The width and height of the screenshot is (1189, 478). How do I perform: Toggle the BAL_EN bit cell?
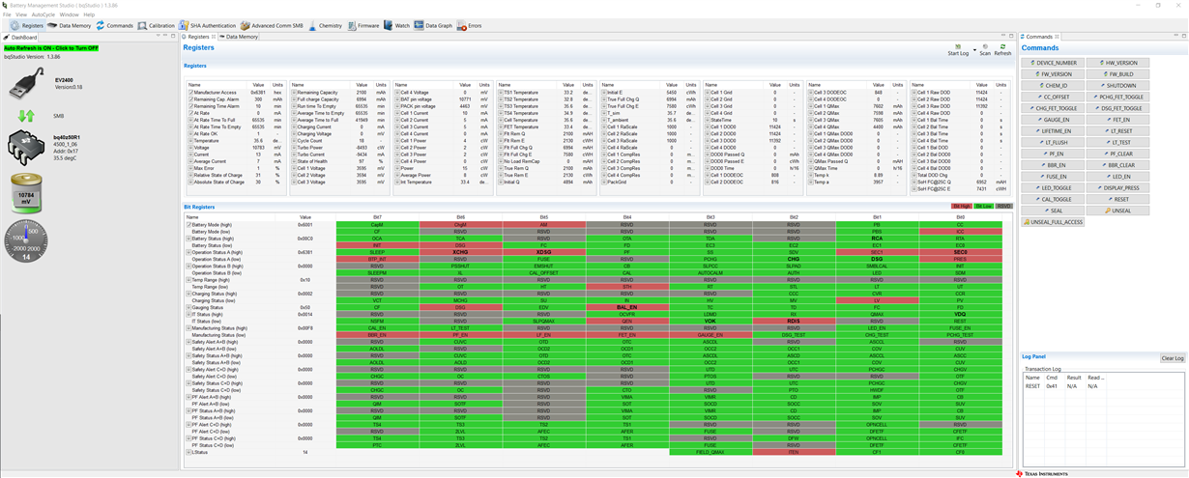[x=627, y=307]
